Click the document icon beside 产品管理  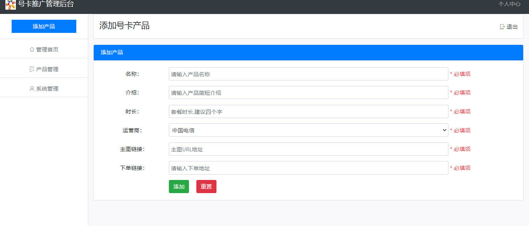click(32, 69)
